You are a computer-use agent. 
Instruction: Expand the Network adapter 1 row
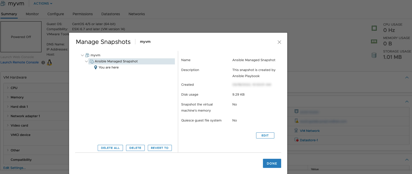click(x=8, y=116)
